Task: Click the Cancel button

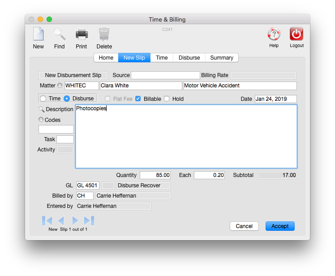Action: click(x=244, y=226)
